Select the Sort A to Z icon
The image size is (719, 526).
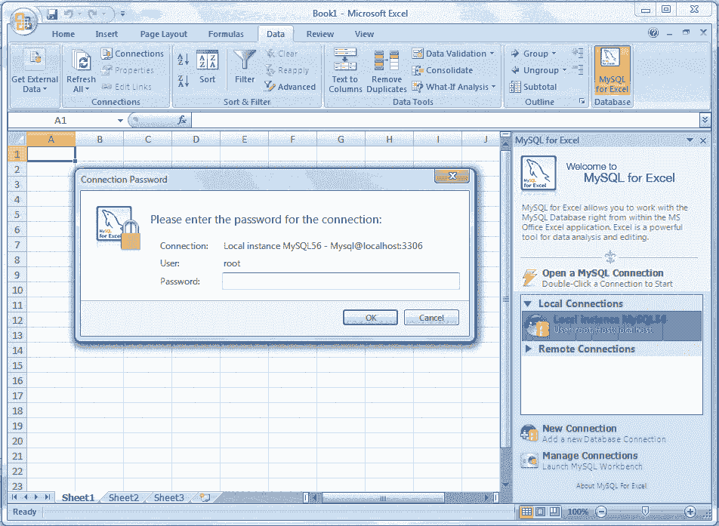184,60
